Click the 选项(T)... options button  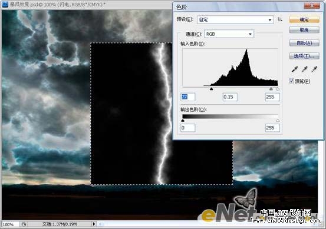coord(304,56)
